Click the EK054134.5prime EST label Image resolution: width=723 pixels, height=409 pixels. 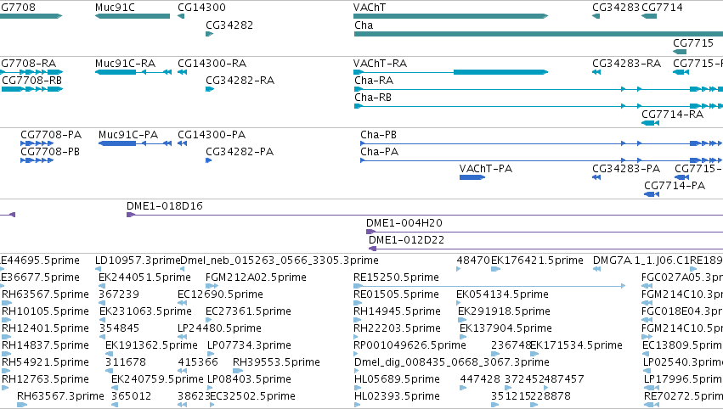(503, 294)
